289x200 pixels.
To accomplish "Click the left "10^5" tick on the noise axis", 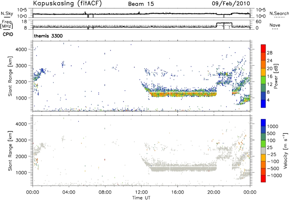I will pyautogui.click(x=22, y=10).
